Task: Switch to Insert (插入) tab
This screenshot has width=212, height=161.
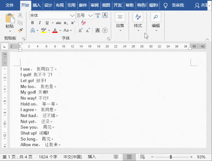Action: (x=36, y=5)
